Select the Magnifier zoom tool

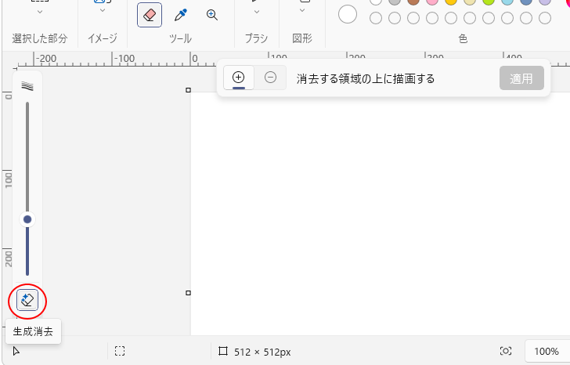point(212,15)
